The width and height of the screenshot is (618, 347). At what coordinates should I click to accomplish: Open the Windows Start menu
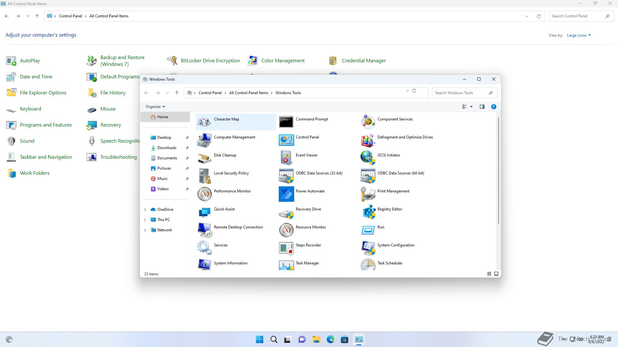(259, 339)
